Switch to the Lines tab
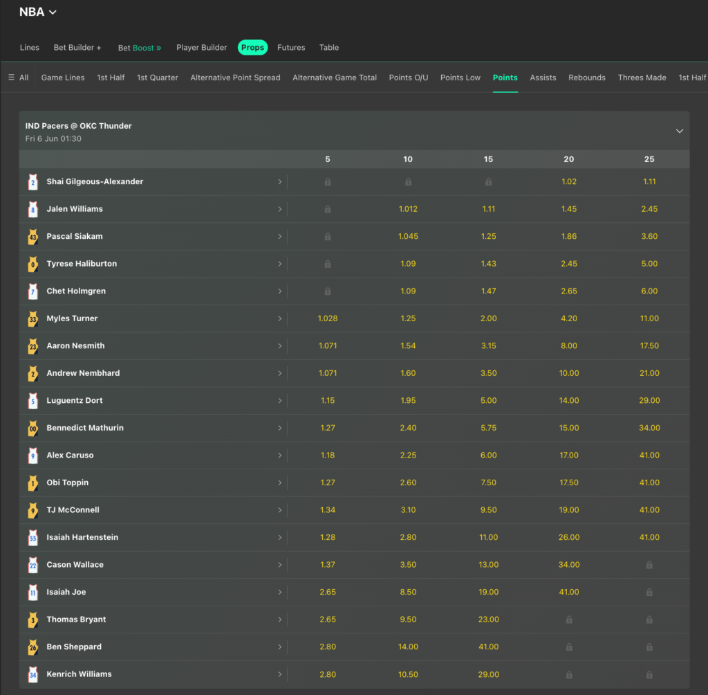Image resolution: width=708 pixels, height=695 pixels. [x=29, y=48]
